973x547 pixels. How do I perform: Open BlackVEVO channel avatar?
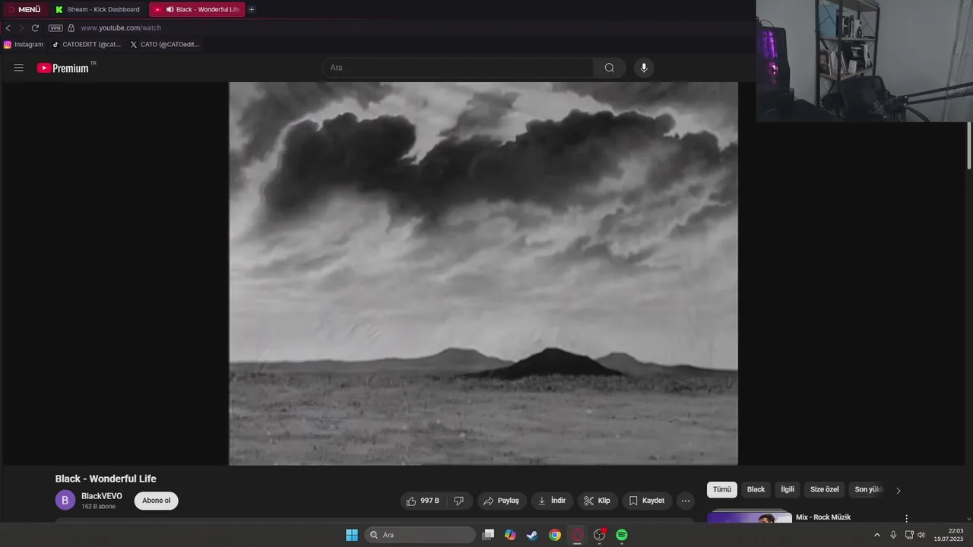point(65,500)
